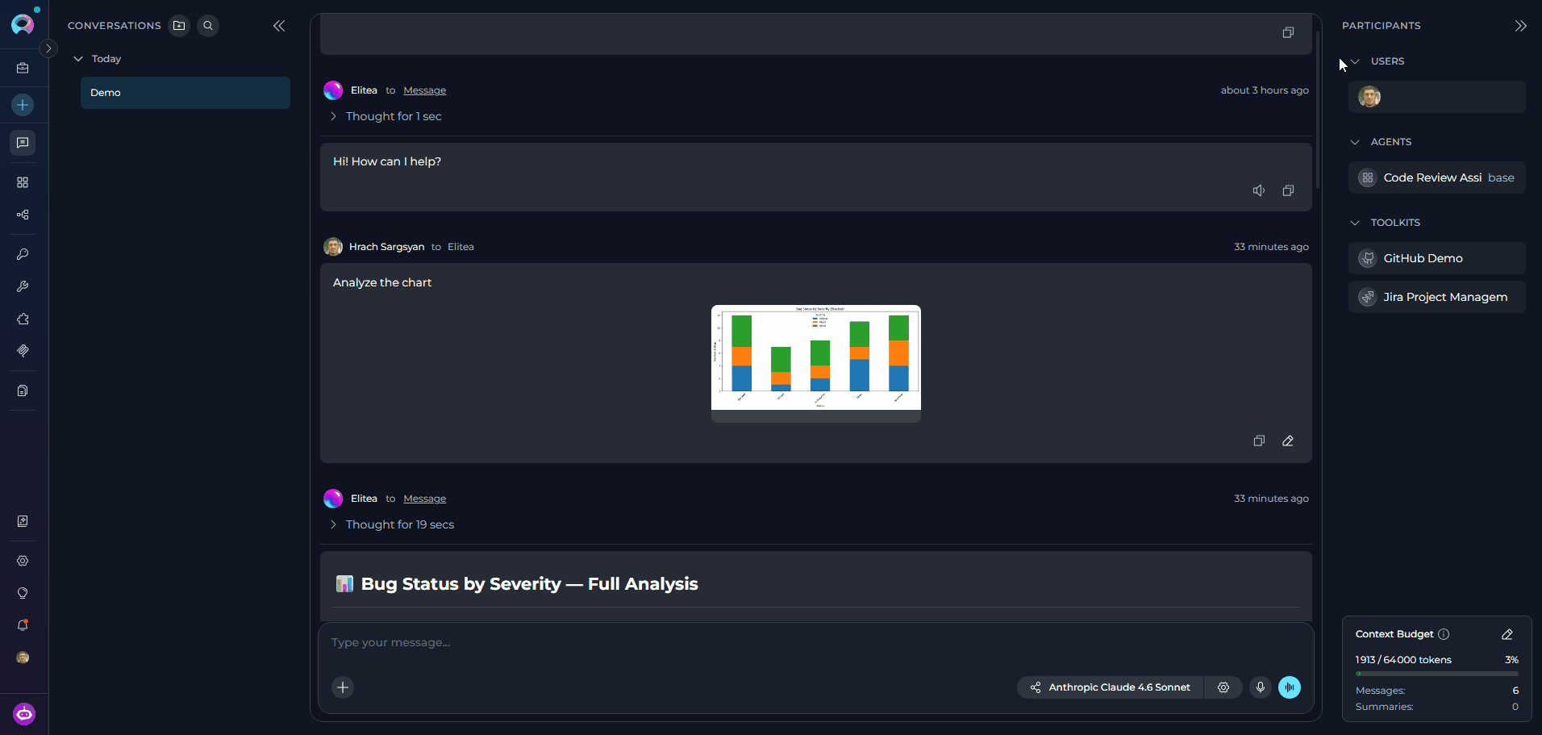
Task: Open the Message link on first Elitea reply
Action: (424, 90)
